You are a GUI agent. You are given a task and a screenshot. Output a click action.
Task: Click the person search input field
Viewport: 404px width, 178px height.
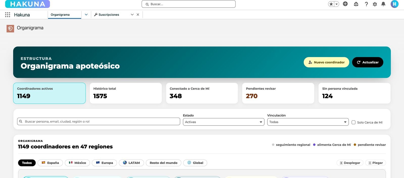tap(98, 121)
